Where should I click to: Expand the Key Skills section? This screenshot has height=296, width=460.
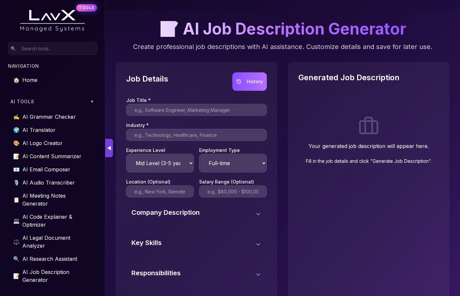coord(196,243)
